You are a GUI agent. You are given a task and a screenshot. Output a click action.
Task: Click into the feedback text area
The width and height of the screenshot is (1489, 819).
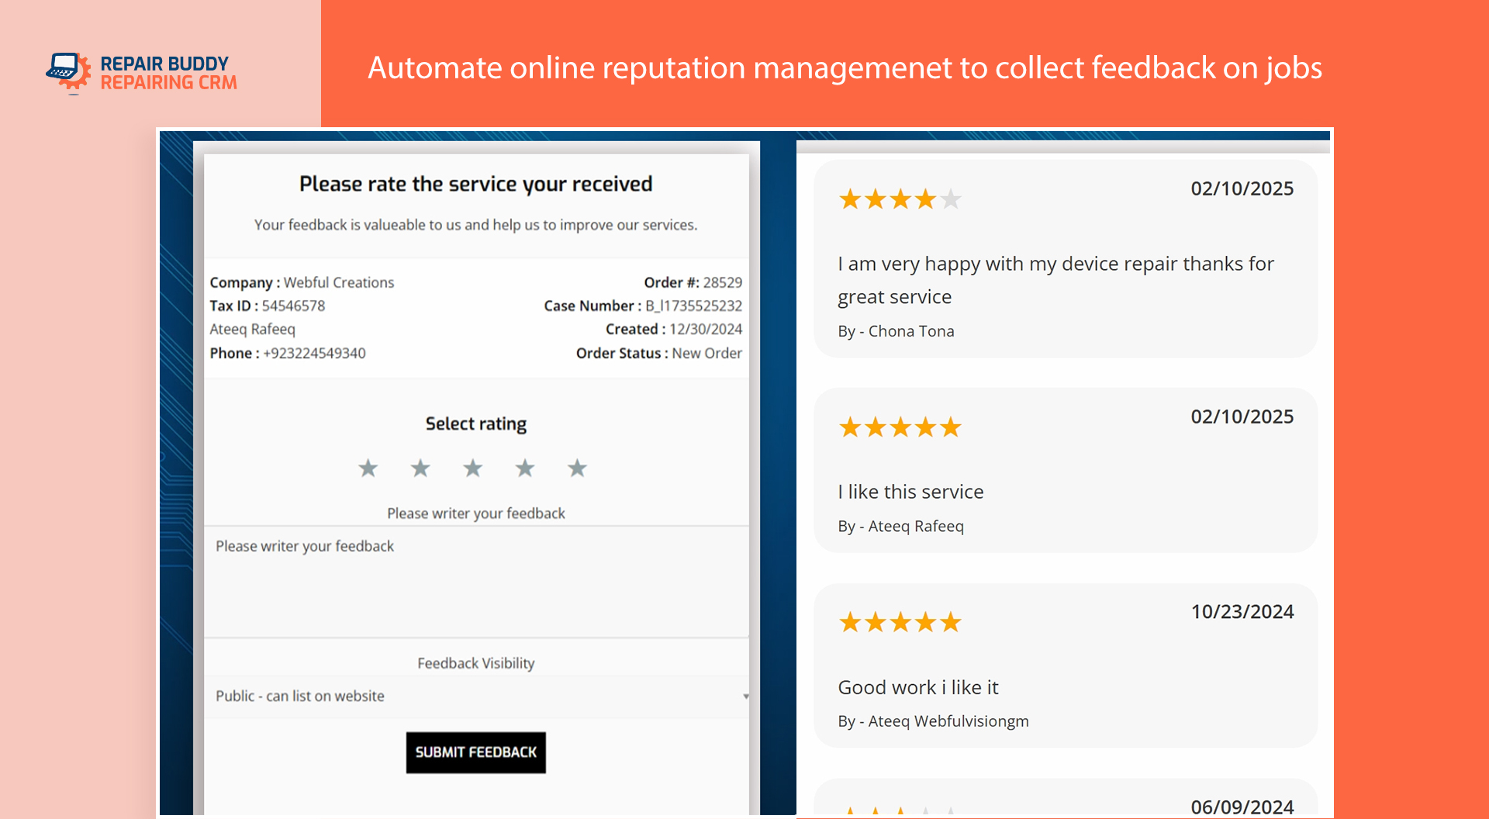476,582
